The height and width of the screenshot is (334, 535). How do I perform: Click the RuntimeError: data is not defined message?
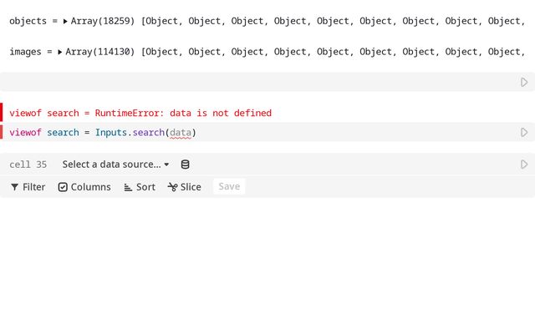coord(183,114)
